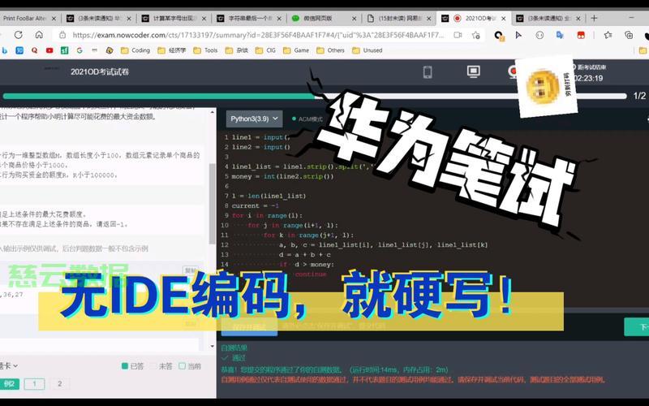Click the mobile phone icon in exam header

(427, 71)
